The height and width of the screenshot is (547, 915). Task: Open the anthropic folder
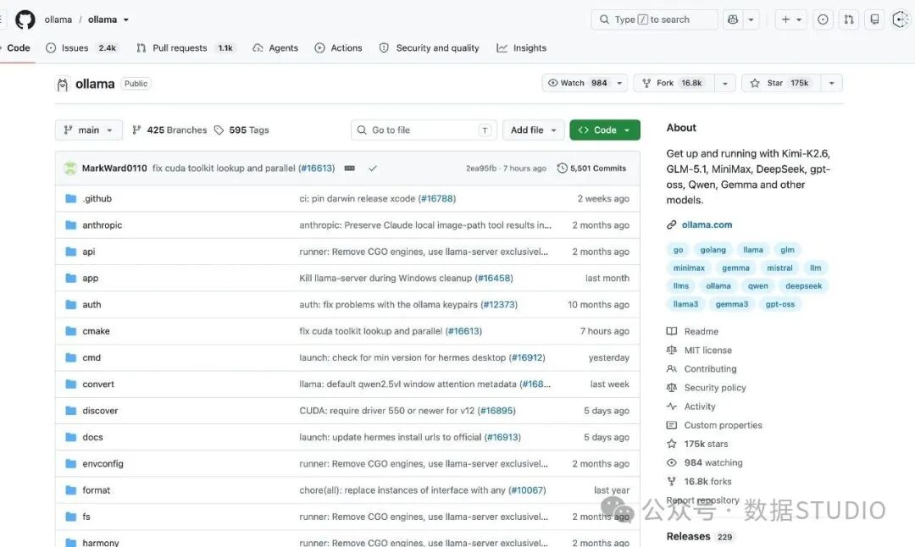(103, 225)
